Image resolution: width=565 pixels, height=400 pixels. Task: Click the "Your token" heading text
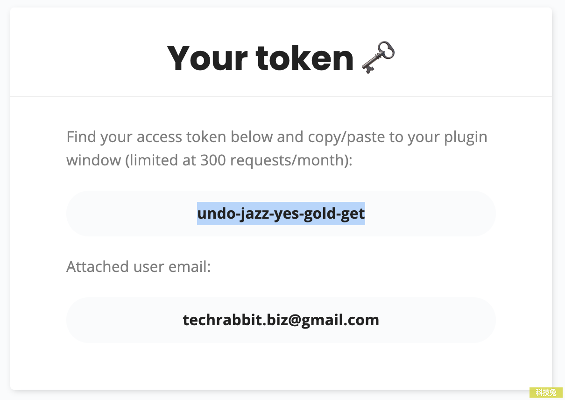pos(261,58)
